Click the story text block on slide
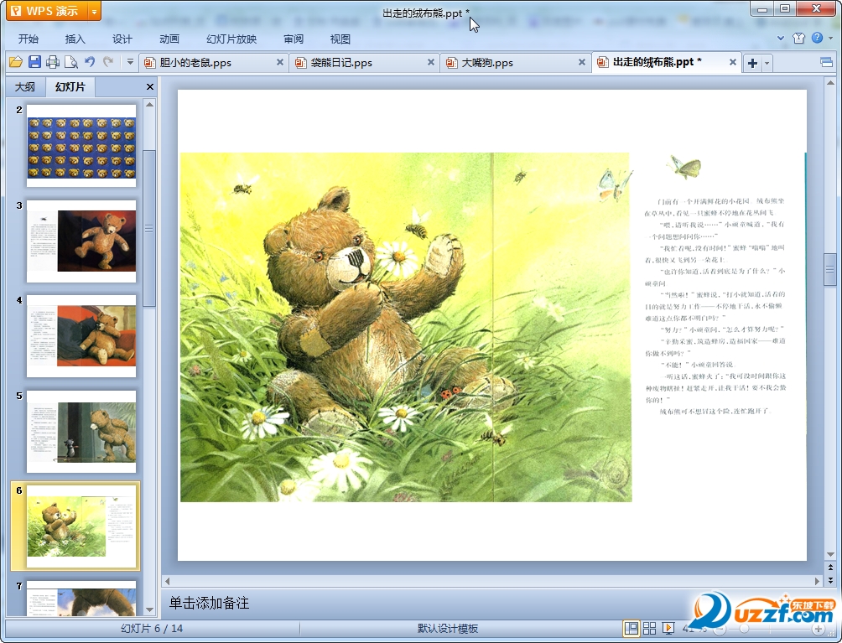 click(x=715, y=306)
